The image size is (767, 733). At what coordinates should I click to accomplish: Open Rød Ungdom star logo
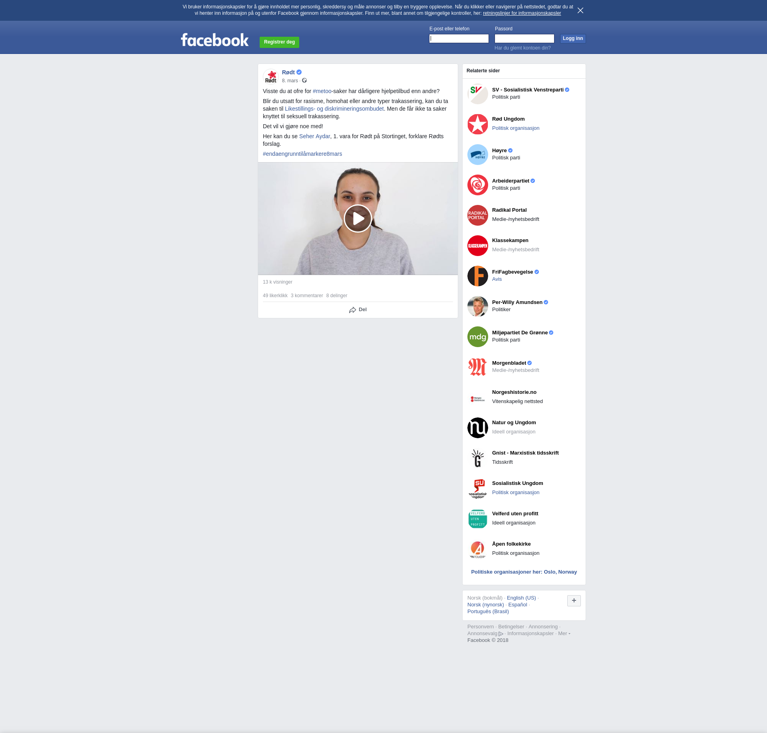tap(478, 124)
